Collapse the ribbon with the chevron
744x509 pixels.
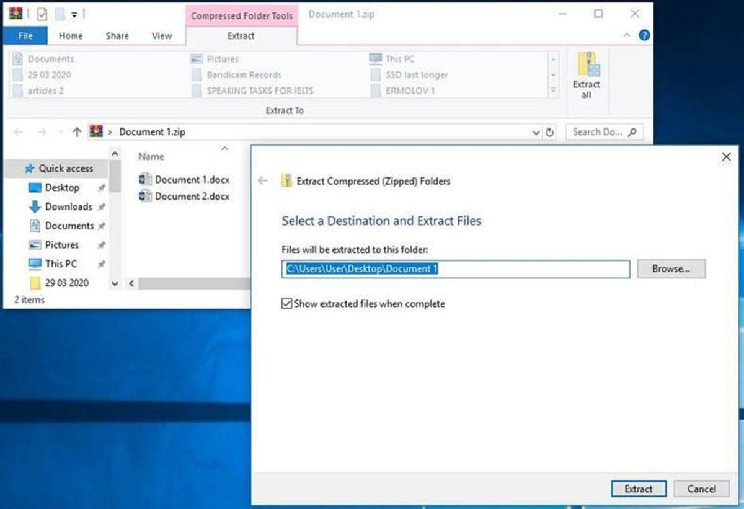tap(627, 35)
